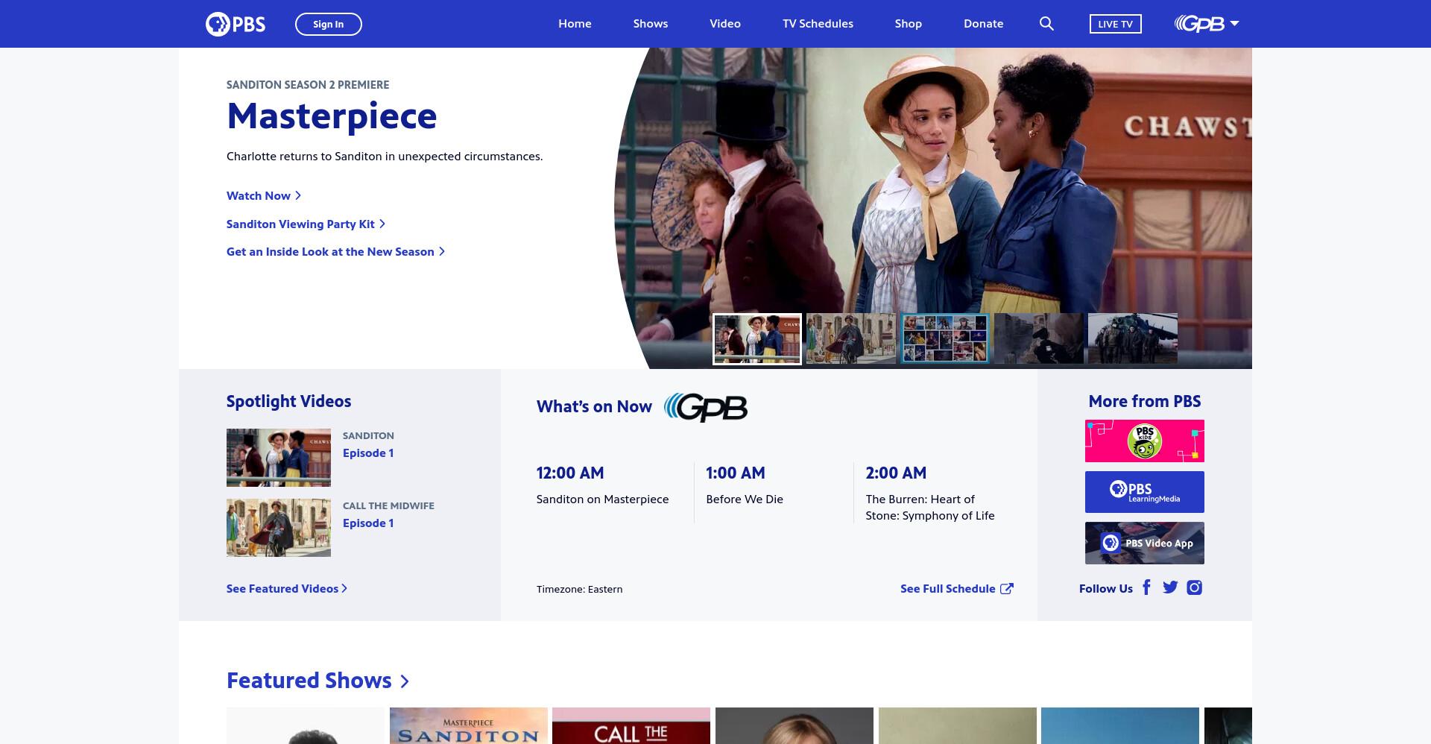Select the fifth carousel helicopter thumbnail
1431x744 pixels.
point(1133,339)
